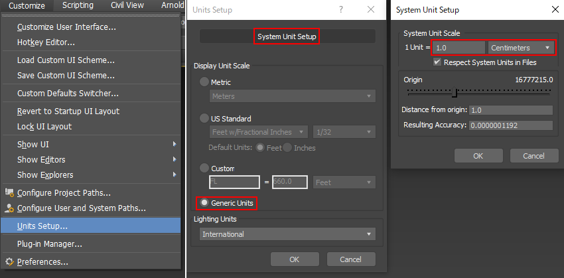
Task: Click the Configure User and System Paths icon
Action: click(x=9, y=208)
